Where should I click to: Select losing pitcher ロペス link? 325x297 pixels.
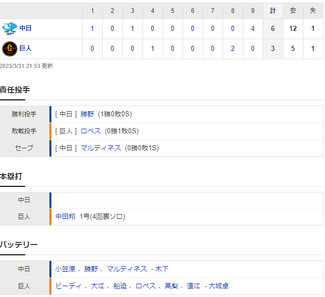click(x=91, y=131)
